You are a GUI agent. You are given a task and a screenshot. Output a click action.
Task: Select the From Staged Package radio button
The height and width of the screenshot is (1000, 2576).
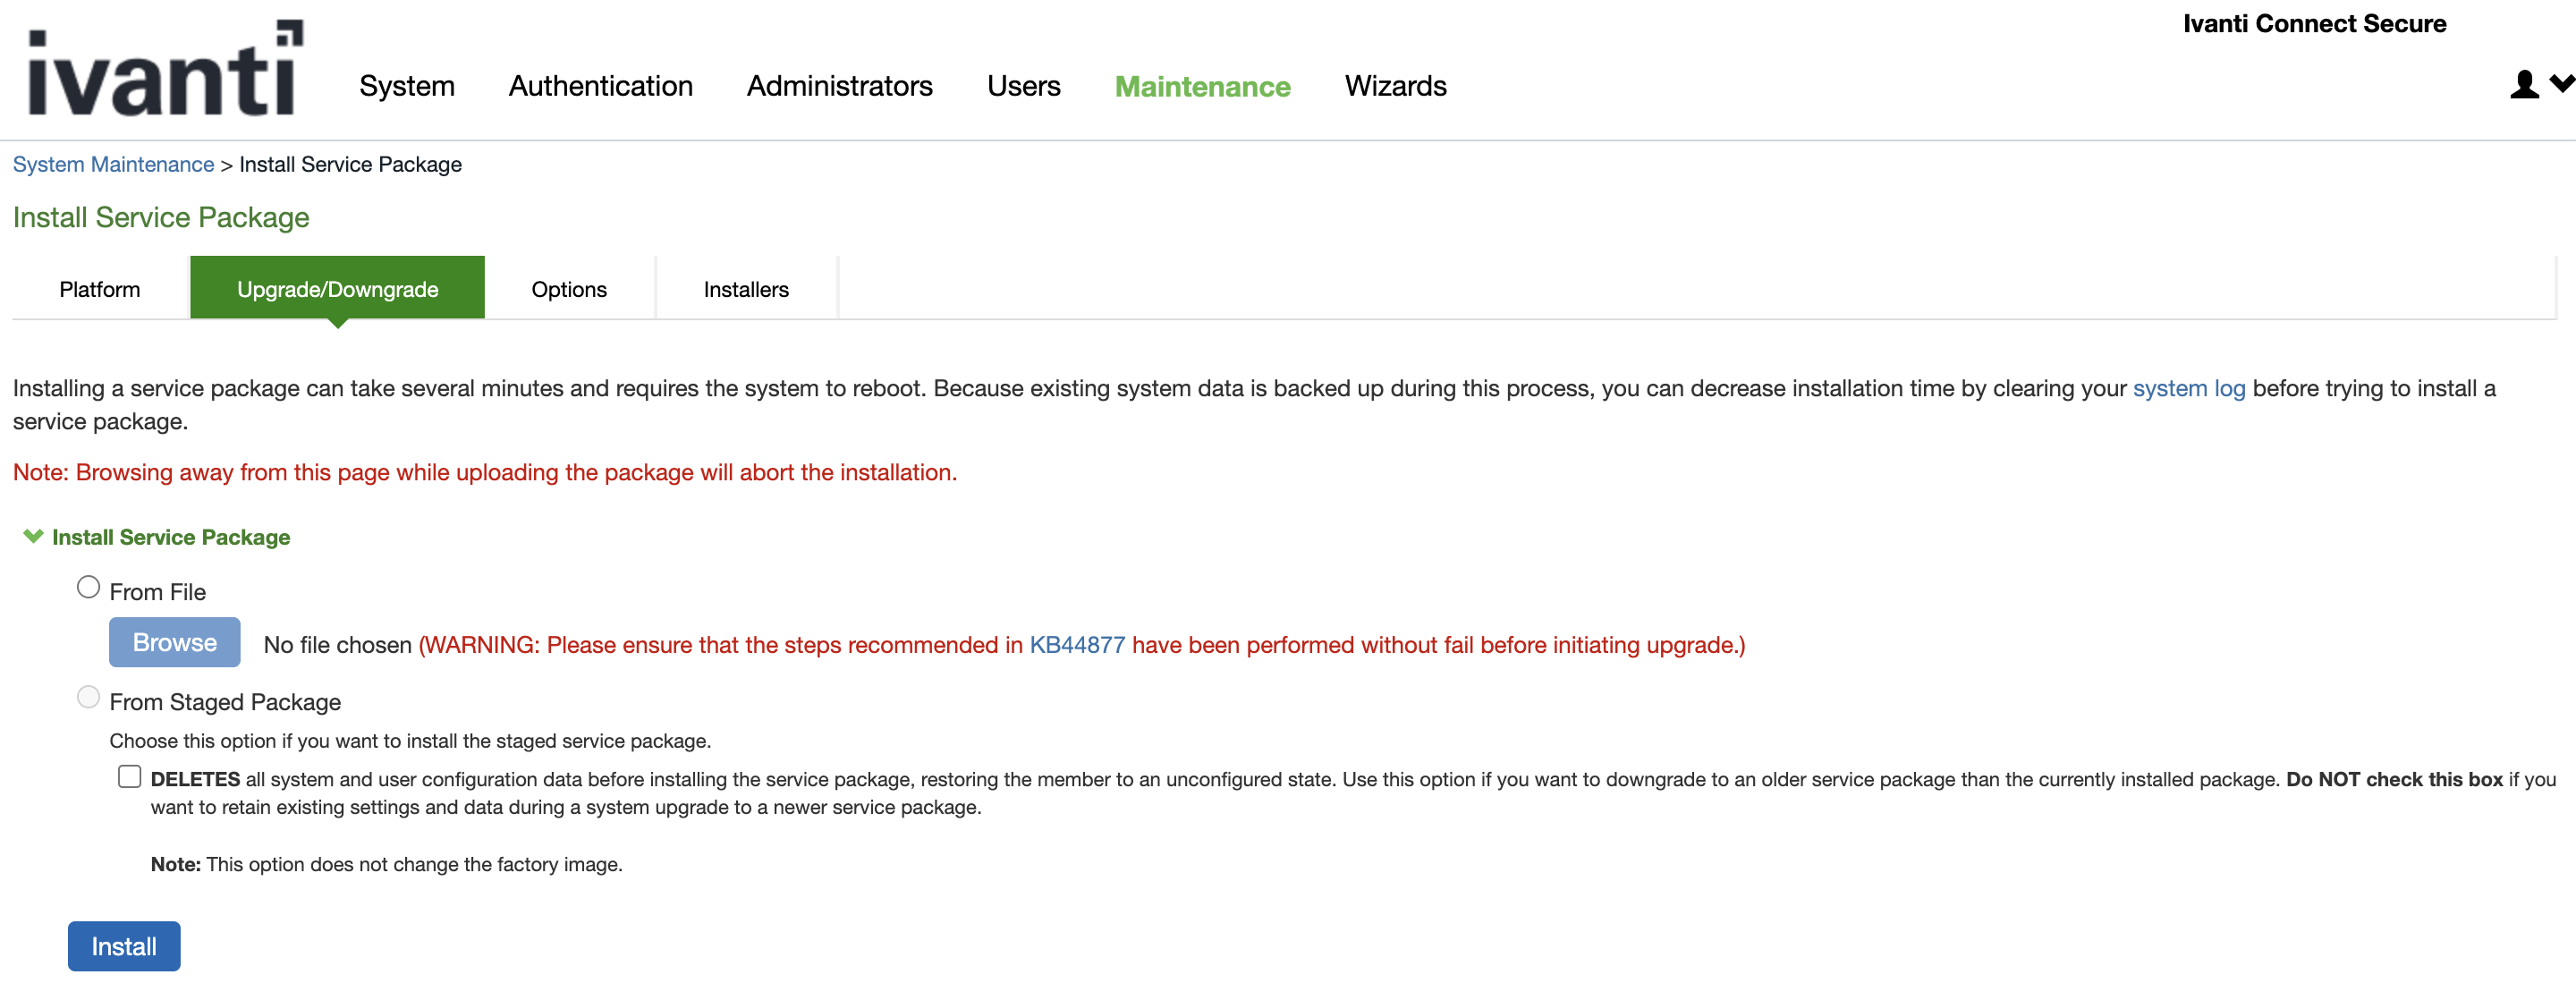tap(89, 698)
